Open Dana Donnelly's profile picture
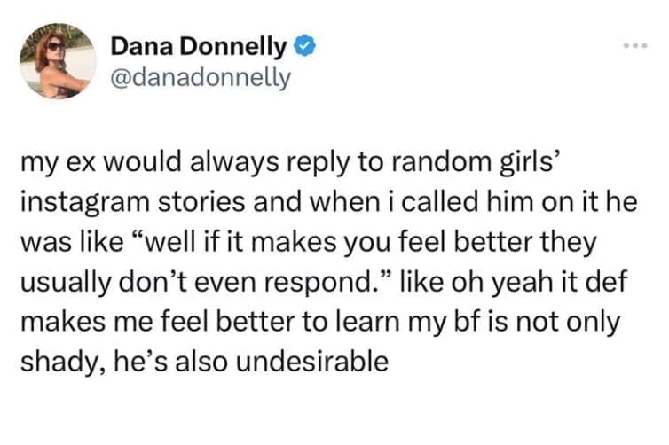669x445 pixels. [59, 60]
